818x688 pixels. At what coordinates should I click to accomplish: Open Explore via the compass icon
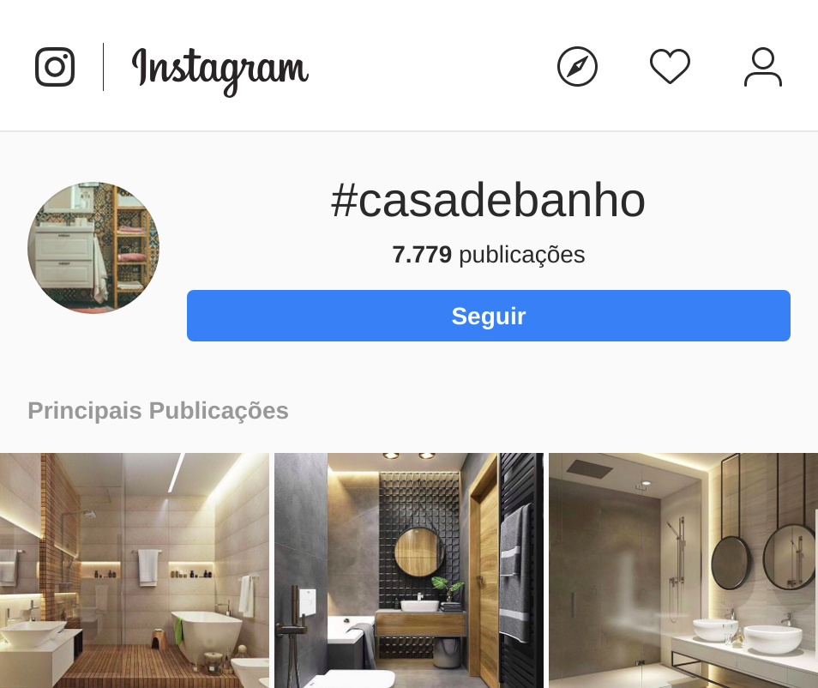(577, 67)
